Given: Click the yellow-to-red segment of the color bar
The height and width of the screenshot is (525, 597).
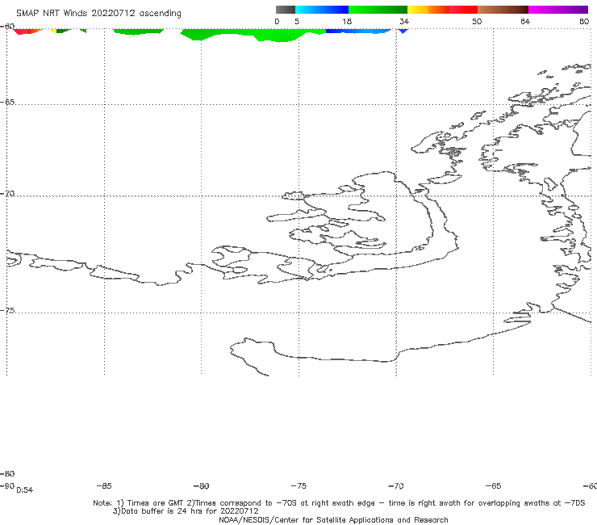Looking at the screenshot, I should point(442,10).
